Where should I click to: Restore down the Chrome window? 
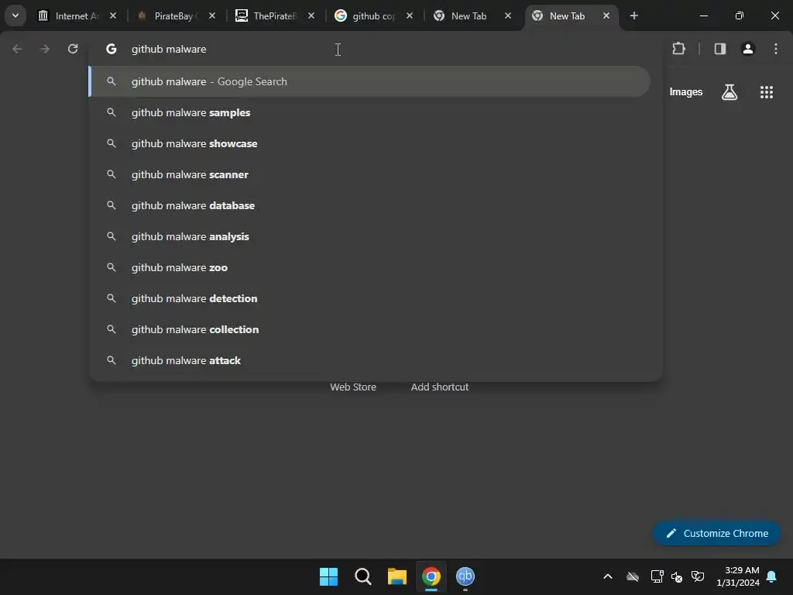point(739,15)
